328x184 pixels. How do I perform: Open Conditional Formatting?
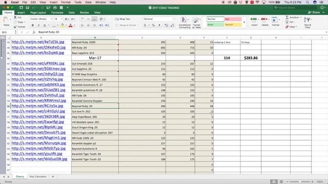pyautogui.click(x=184, y=22)
